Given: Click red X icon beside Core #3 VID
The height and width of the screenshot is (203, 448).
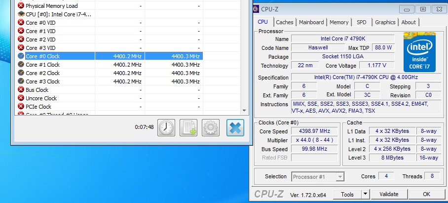Looking at the screenshot, I should (21, 47).
